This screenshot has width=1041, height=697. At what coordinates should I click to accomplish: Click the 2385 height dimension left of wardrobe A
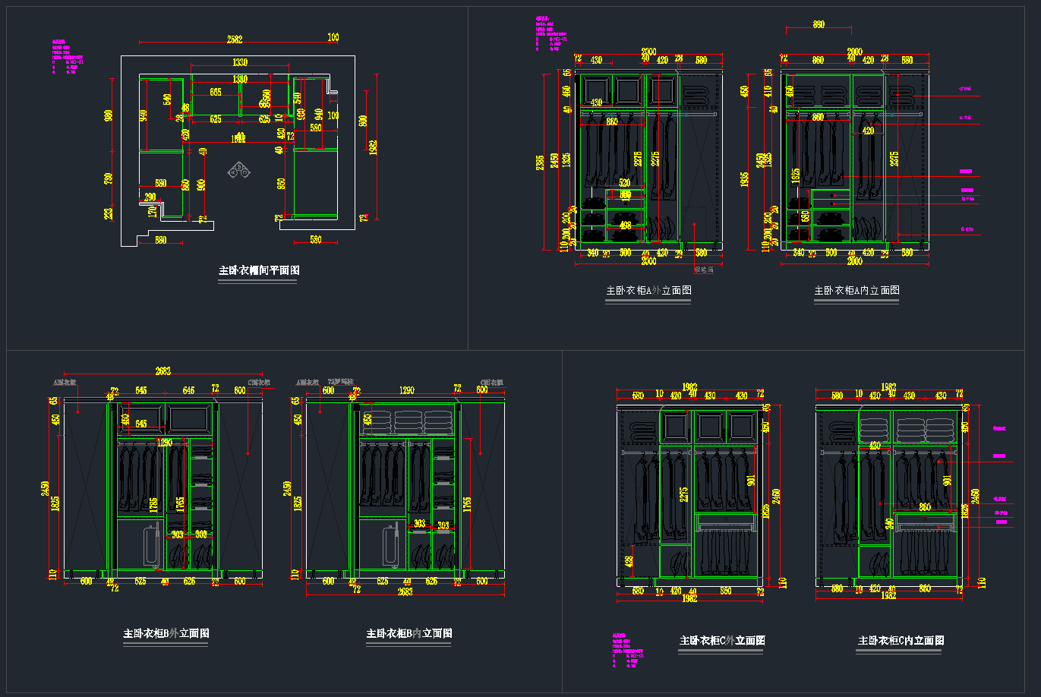click(x=540, y=162)
